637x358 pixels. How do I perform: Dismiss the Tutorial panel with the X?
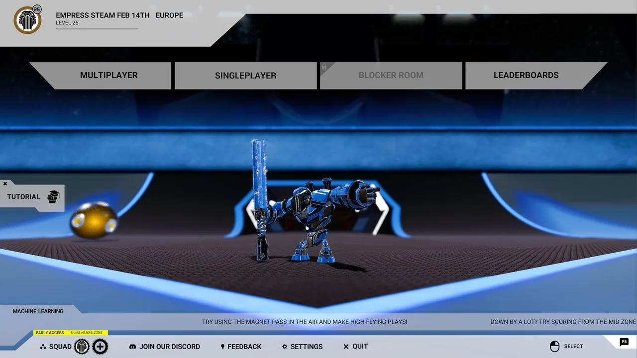click(x=5, y=183)
